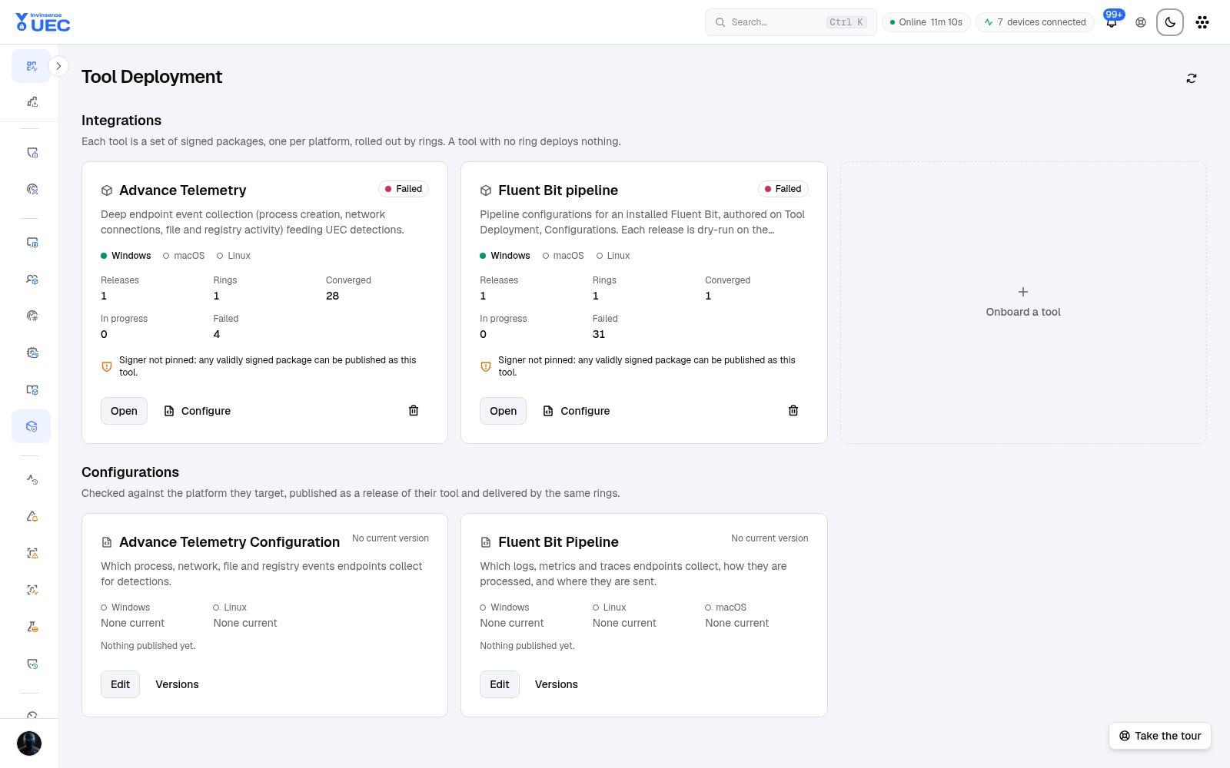Image resolution: width=1230 pixels, height=768 pixels.
Task: Refresh the Tool Deployment page
Action: [1192, 78]
